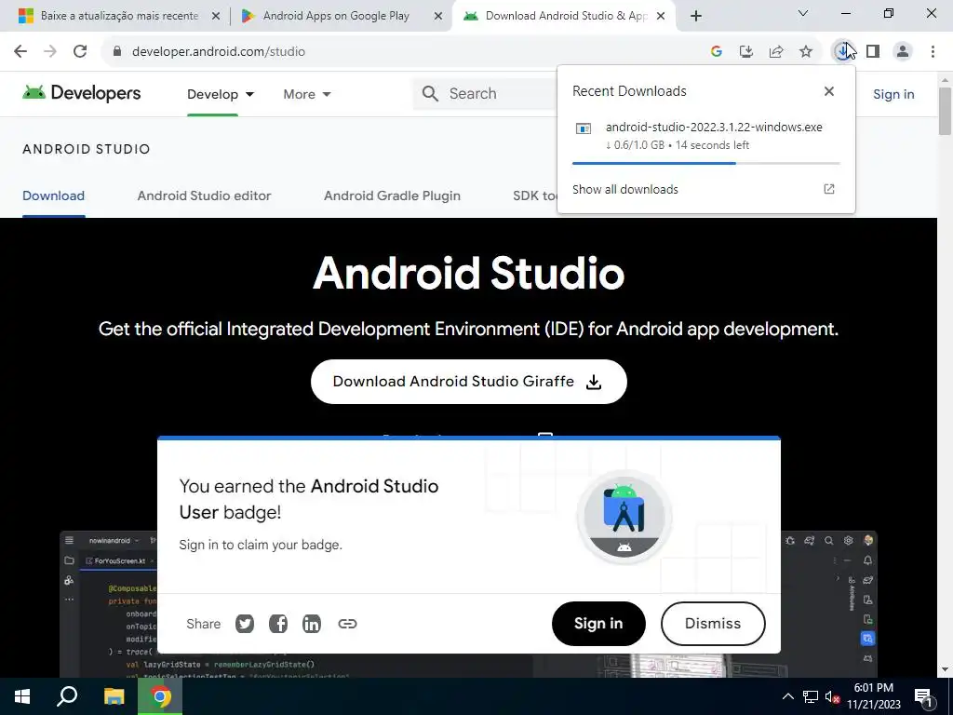Open a new browser tab

pyautogui.click(x=696, y=16)
